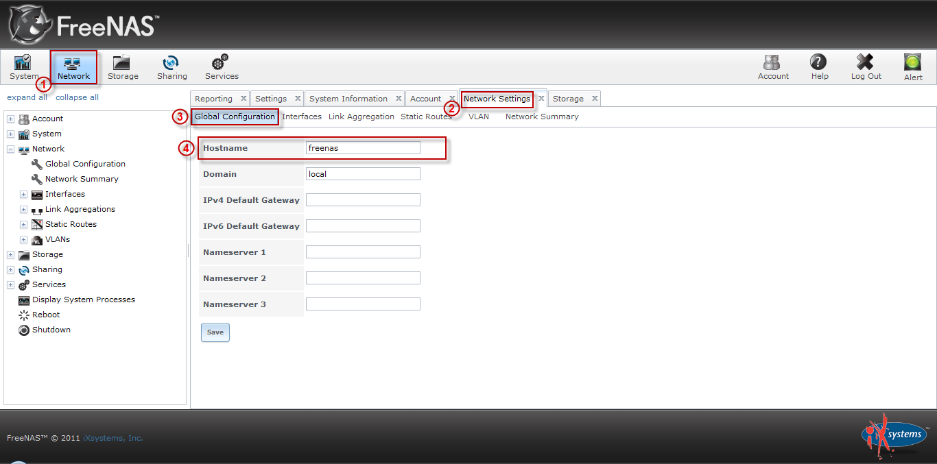Click the VLANs tree icon

point(37,240)
